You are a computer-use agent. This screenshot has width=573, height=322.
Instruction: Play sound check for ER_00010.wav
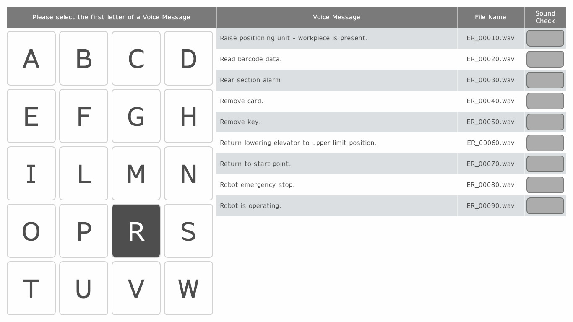545,38
